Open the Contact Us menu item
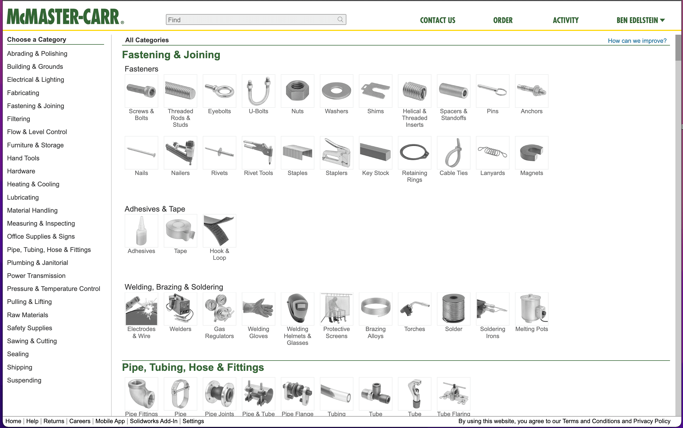 (x=437, y=20)
